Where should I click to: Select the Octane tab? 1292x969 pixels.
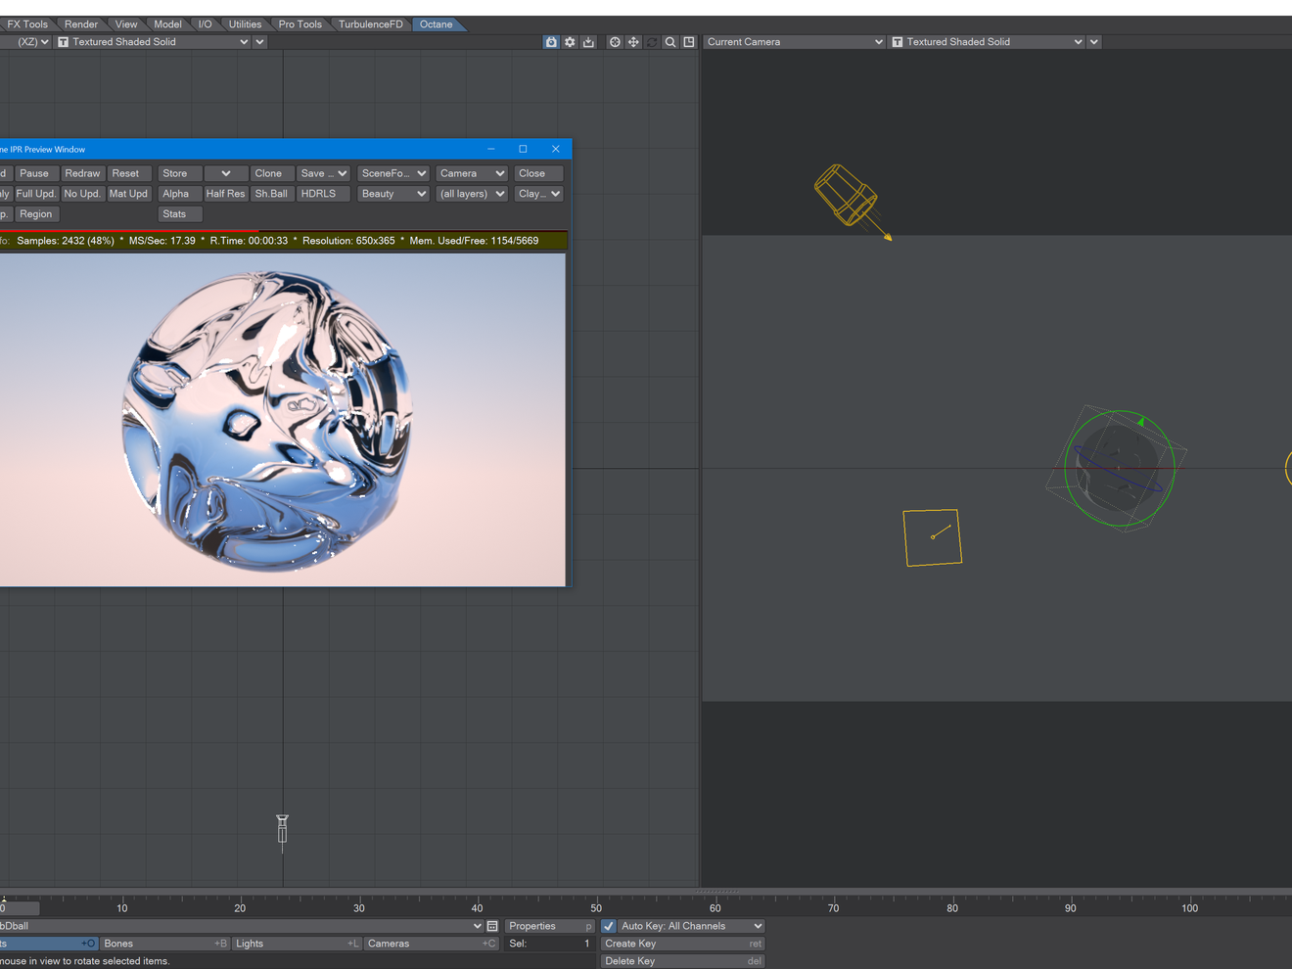click(436, 24)
